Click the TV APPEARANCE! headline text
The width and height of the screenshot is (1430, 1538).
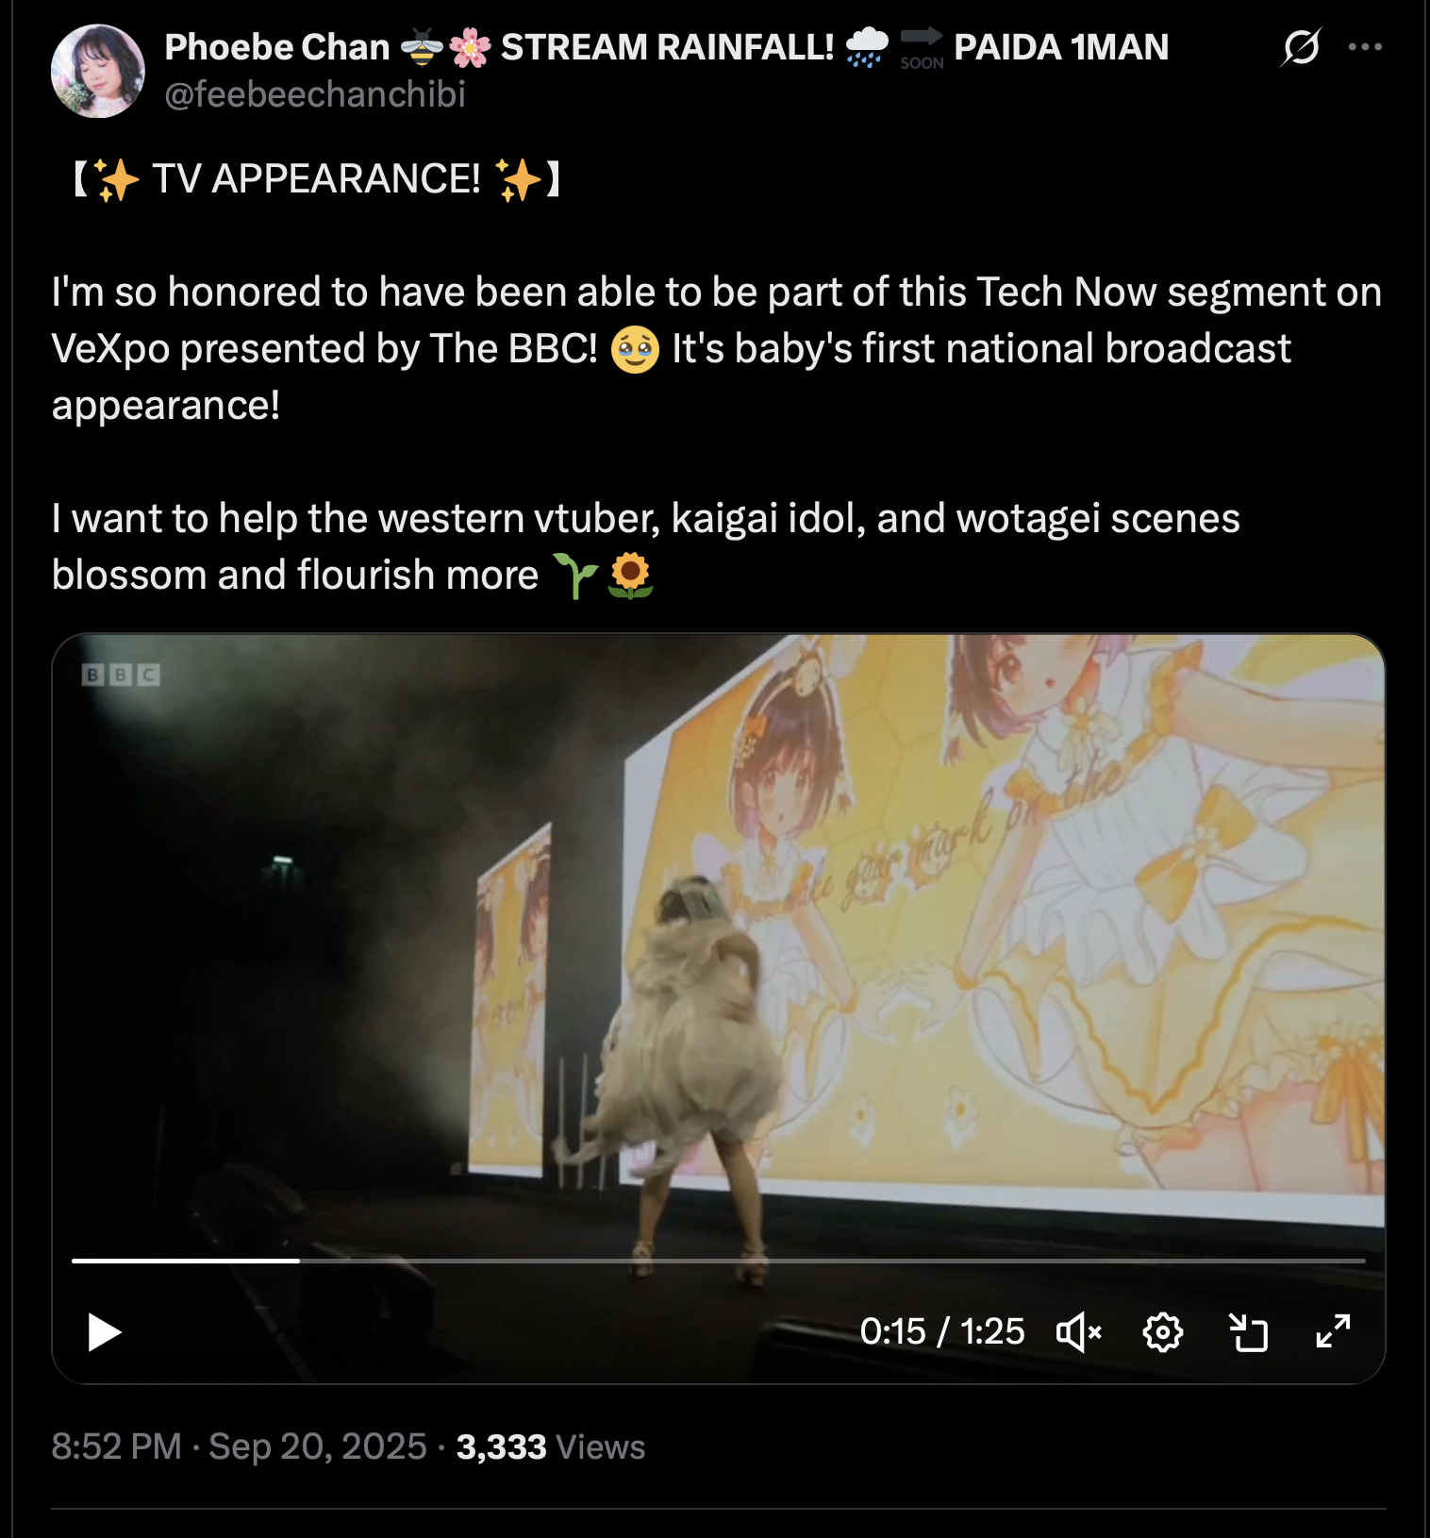click(x=316, y=178)
